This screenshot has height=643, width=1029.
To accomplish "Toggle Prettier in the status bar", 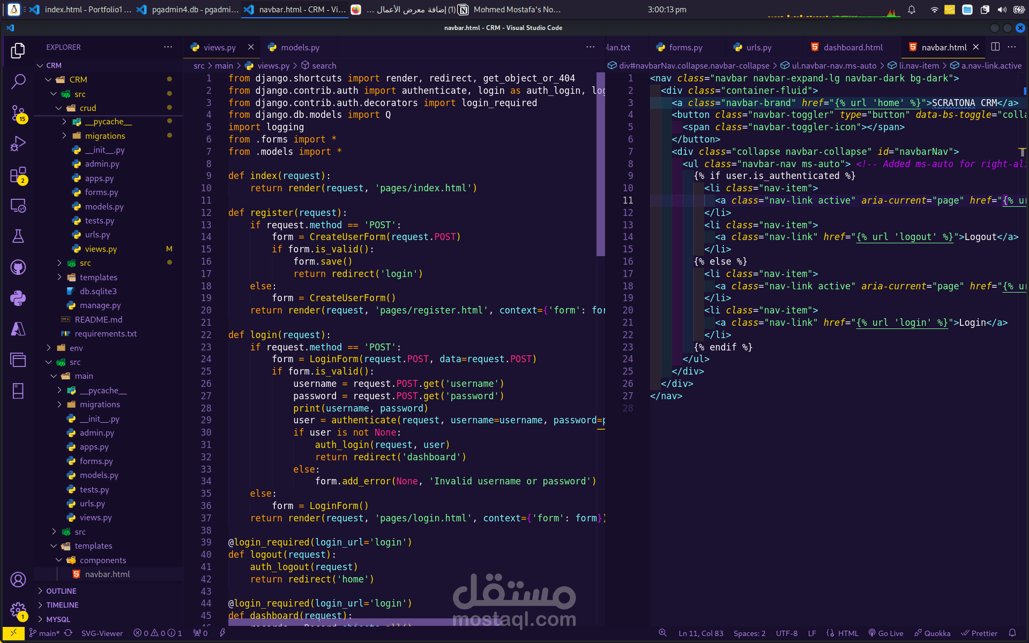I will (979, 633).
